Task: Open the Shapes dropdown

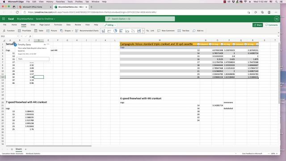Action: point(67,31)
